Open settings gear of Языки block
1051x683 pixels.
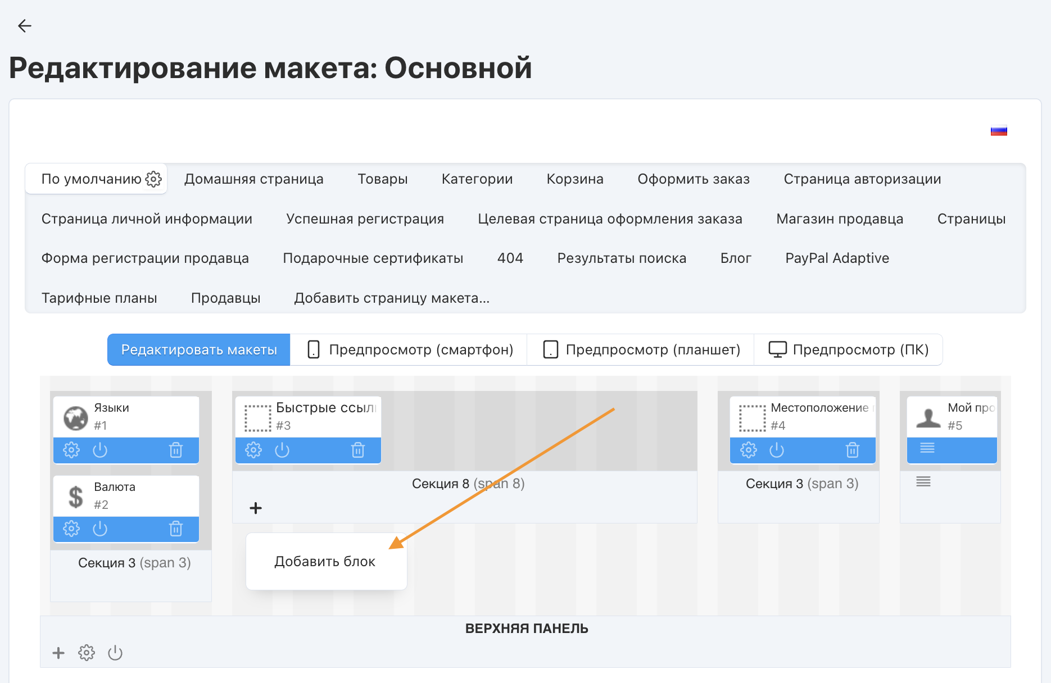tap(71, 450)
